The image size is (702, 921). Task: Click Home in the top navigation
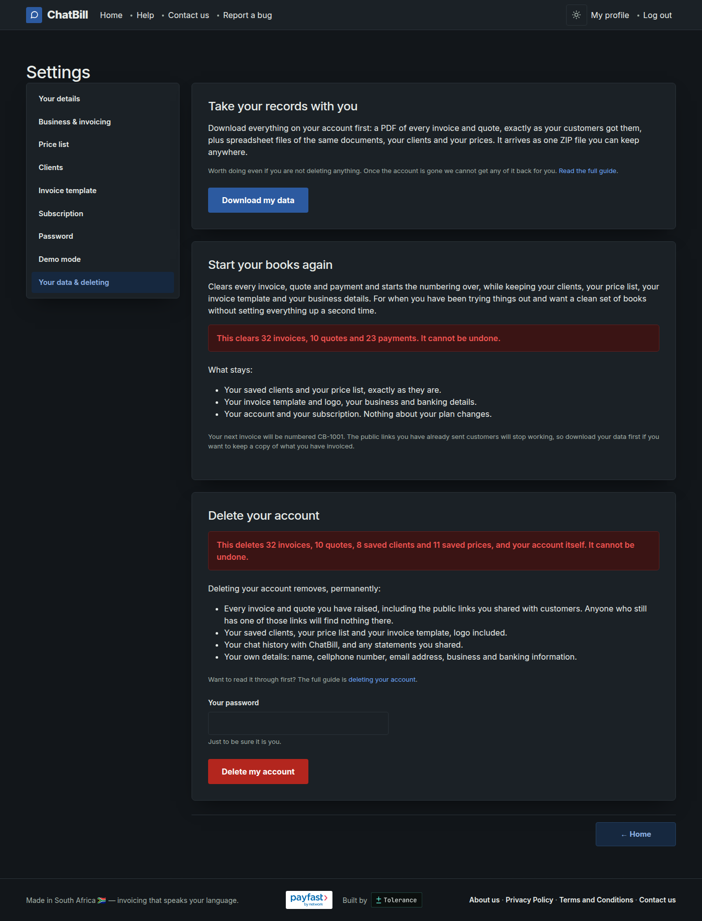coord(111,15)
